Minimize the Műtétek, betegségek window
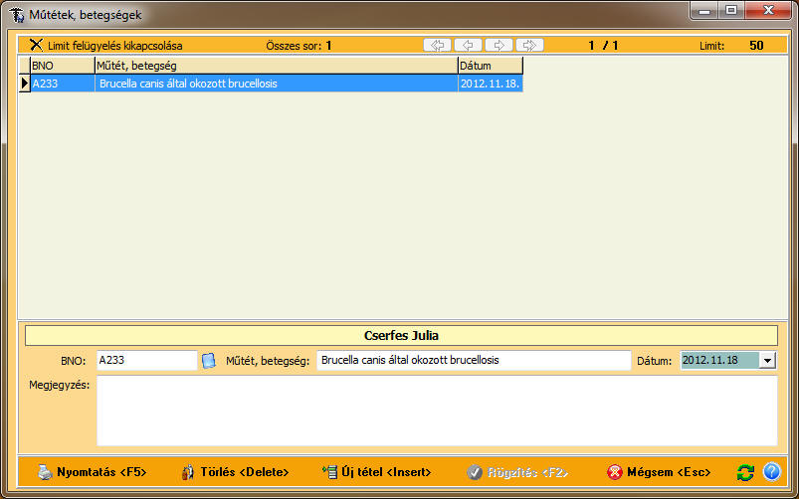799x499 pixels. coord(704,10)
